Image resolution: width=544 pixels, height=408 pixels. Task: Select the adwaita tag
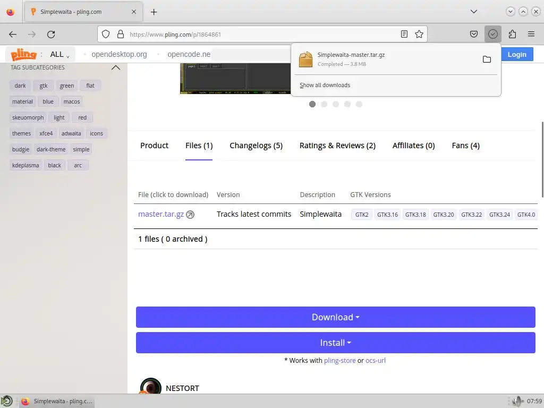click(71, 133)
